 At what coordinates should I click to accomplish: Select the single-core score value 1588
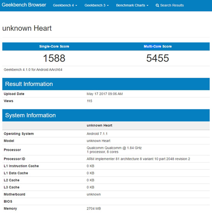pos(54,58)
